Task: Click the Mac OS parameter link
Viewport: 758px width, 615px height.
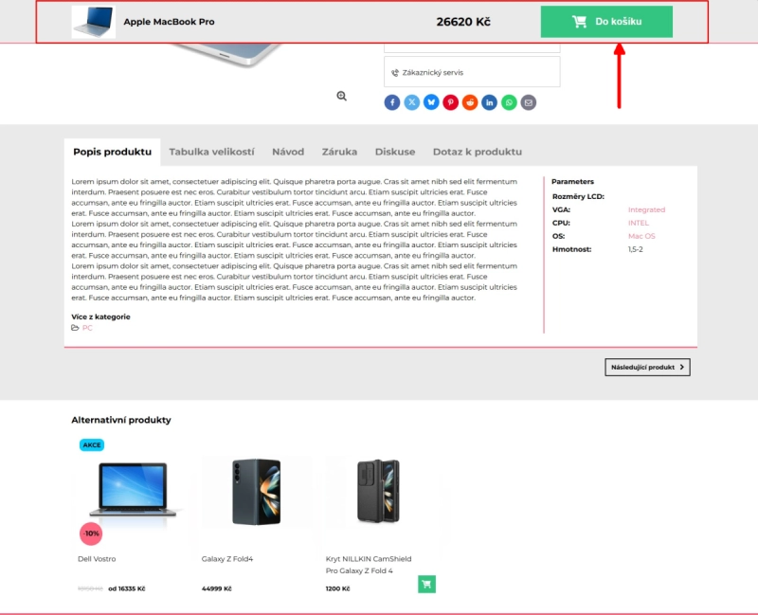Action: tap(641, 236)
